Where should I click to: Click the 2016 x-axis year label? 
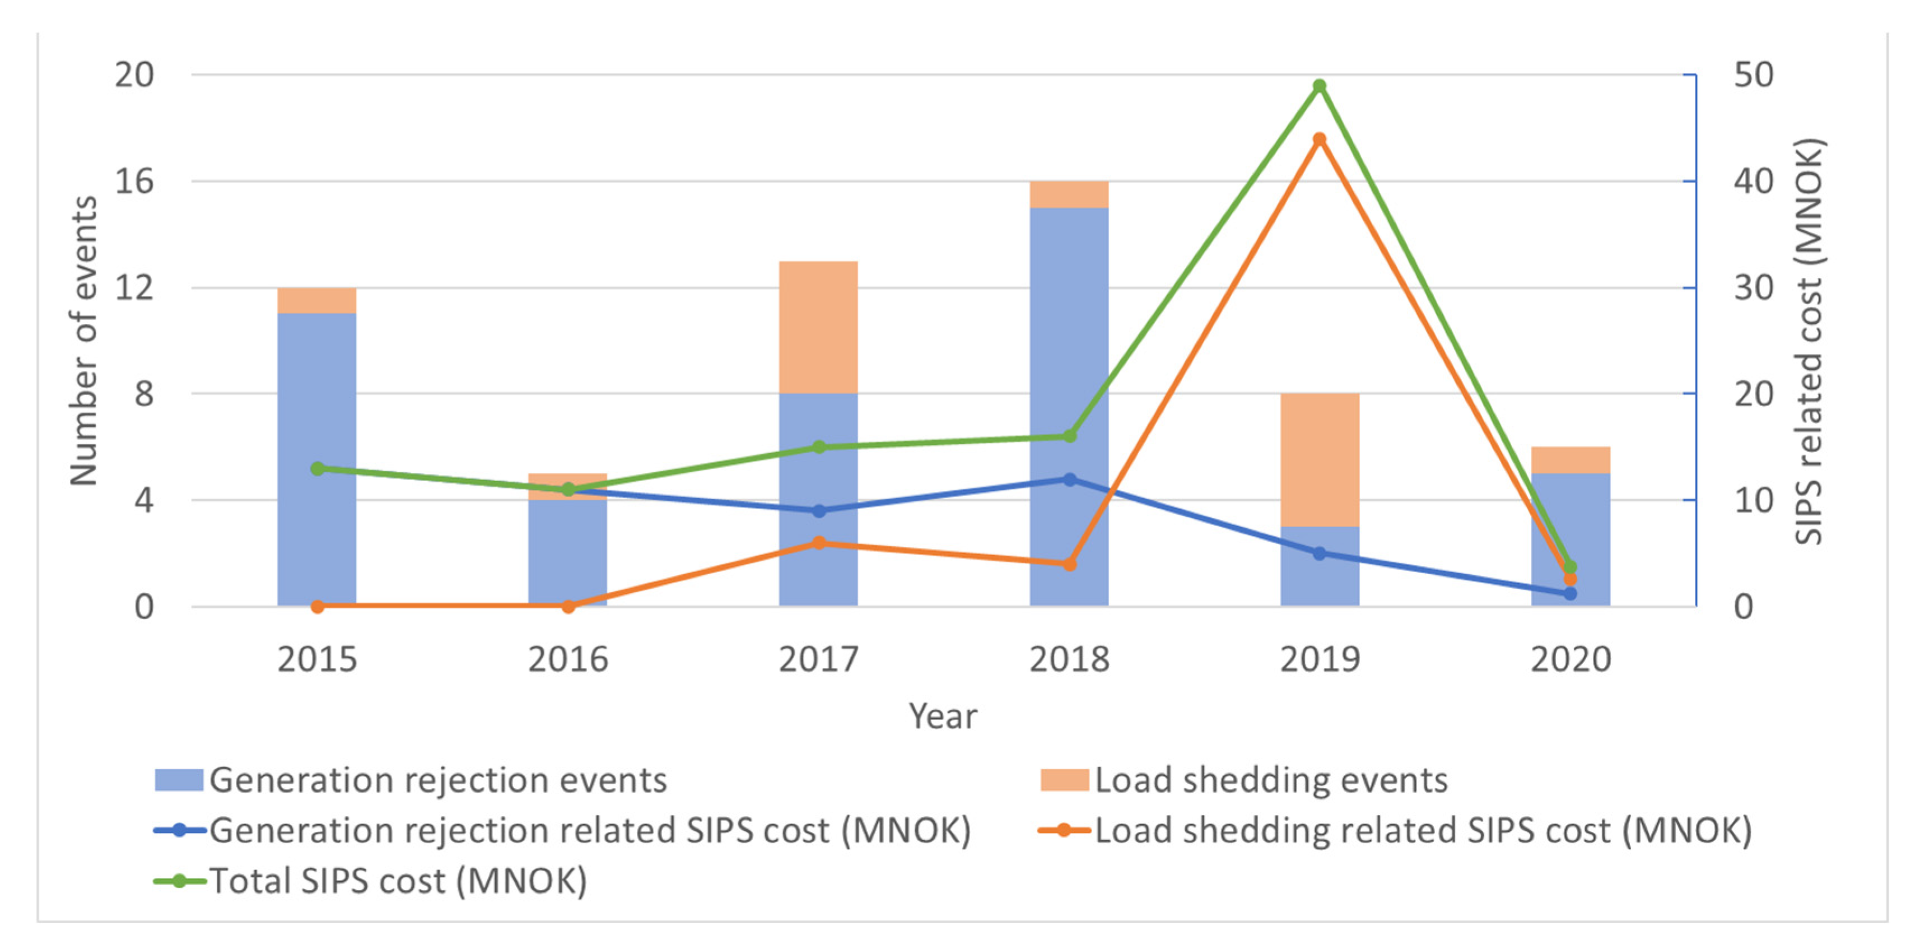pyautogui.click(x=568, y=660)
